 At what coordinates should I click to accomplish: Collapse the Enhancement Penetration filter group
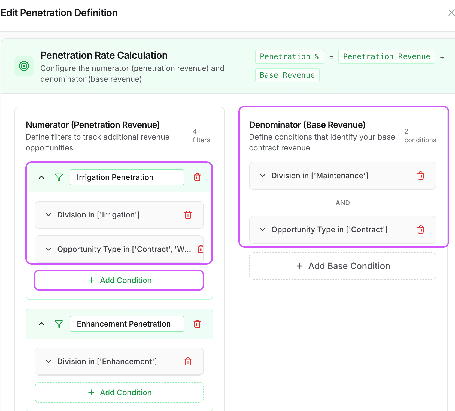(x=41, y=324)
